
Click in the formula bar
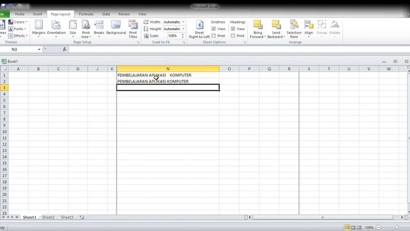(x=238, y=49)
